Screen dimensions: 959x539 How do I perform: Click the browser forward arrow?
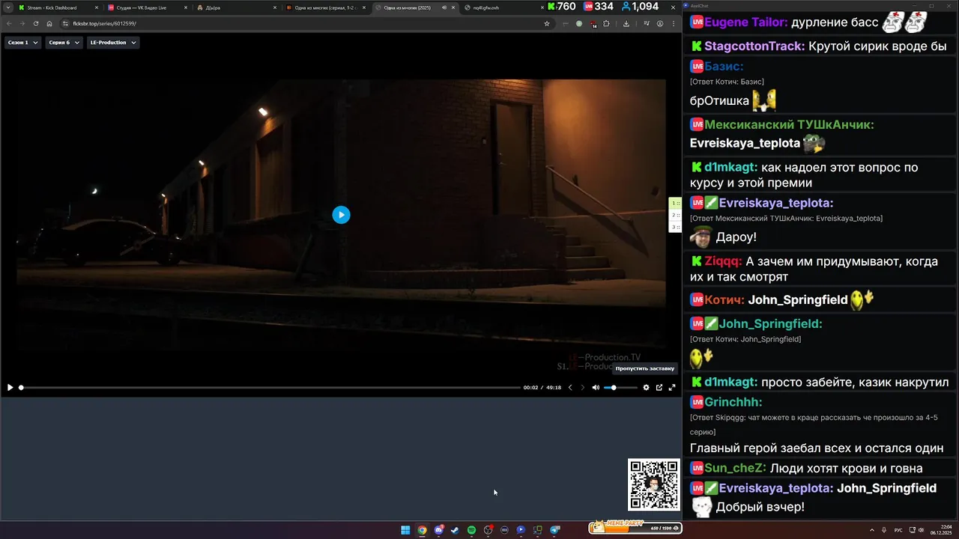[22, 23]
